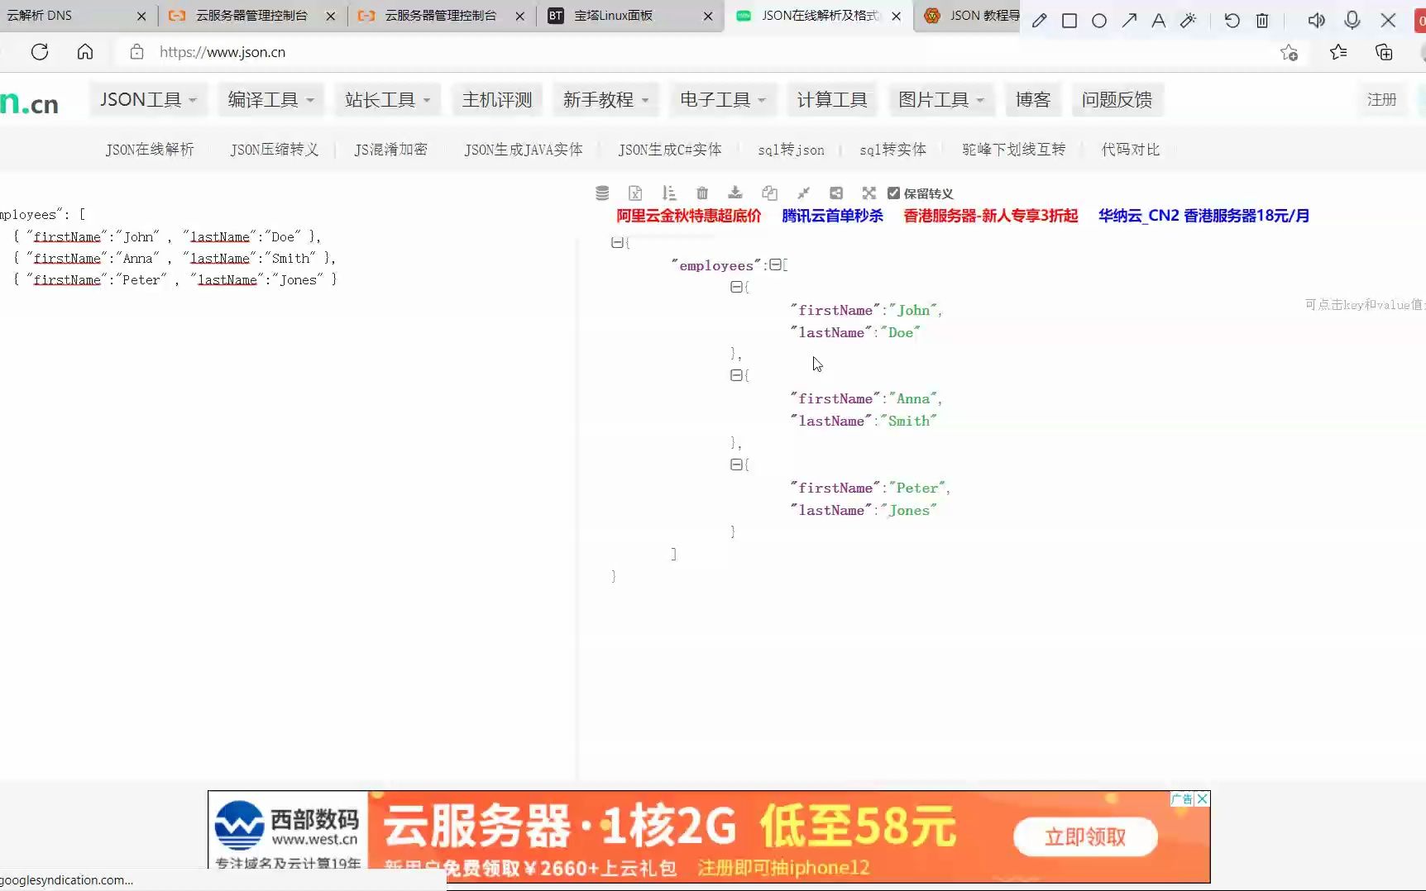Image resolution: width=1426 pixels, height=891 pixels.
Task: Select the text annotation tool
Action: (x=1159, y=21)
